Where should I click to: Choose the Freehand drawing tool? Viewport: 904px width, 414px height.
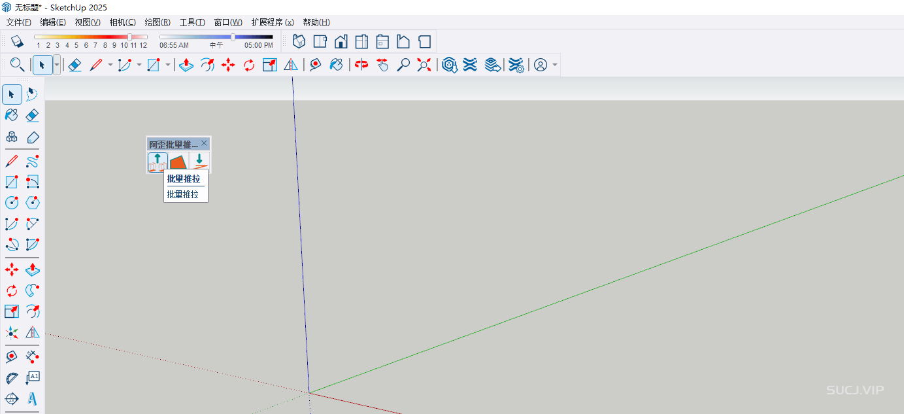click(x=32, y=161)
